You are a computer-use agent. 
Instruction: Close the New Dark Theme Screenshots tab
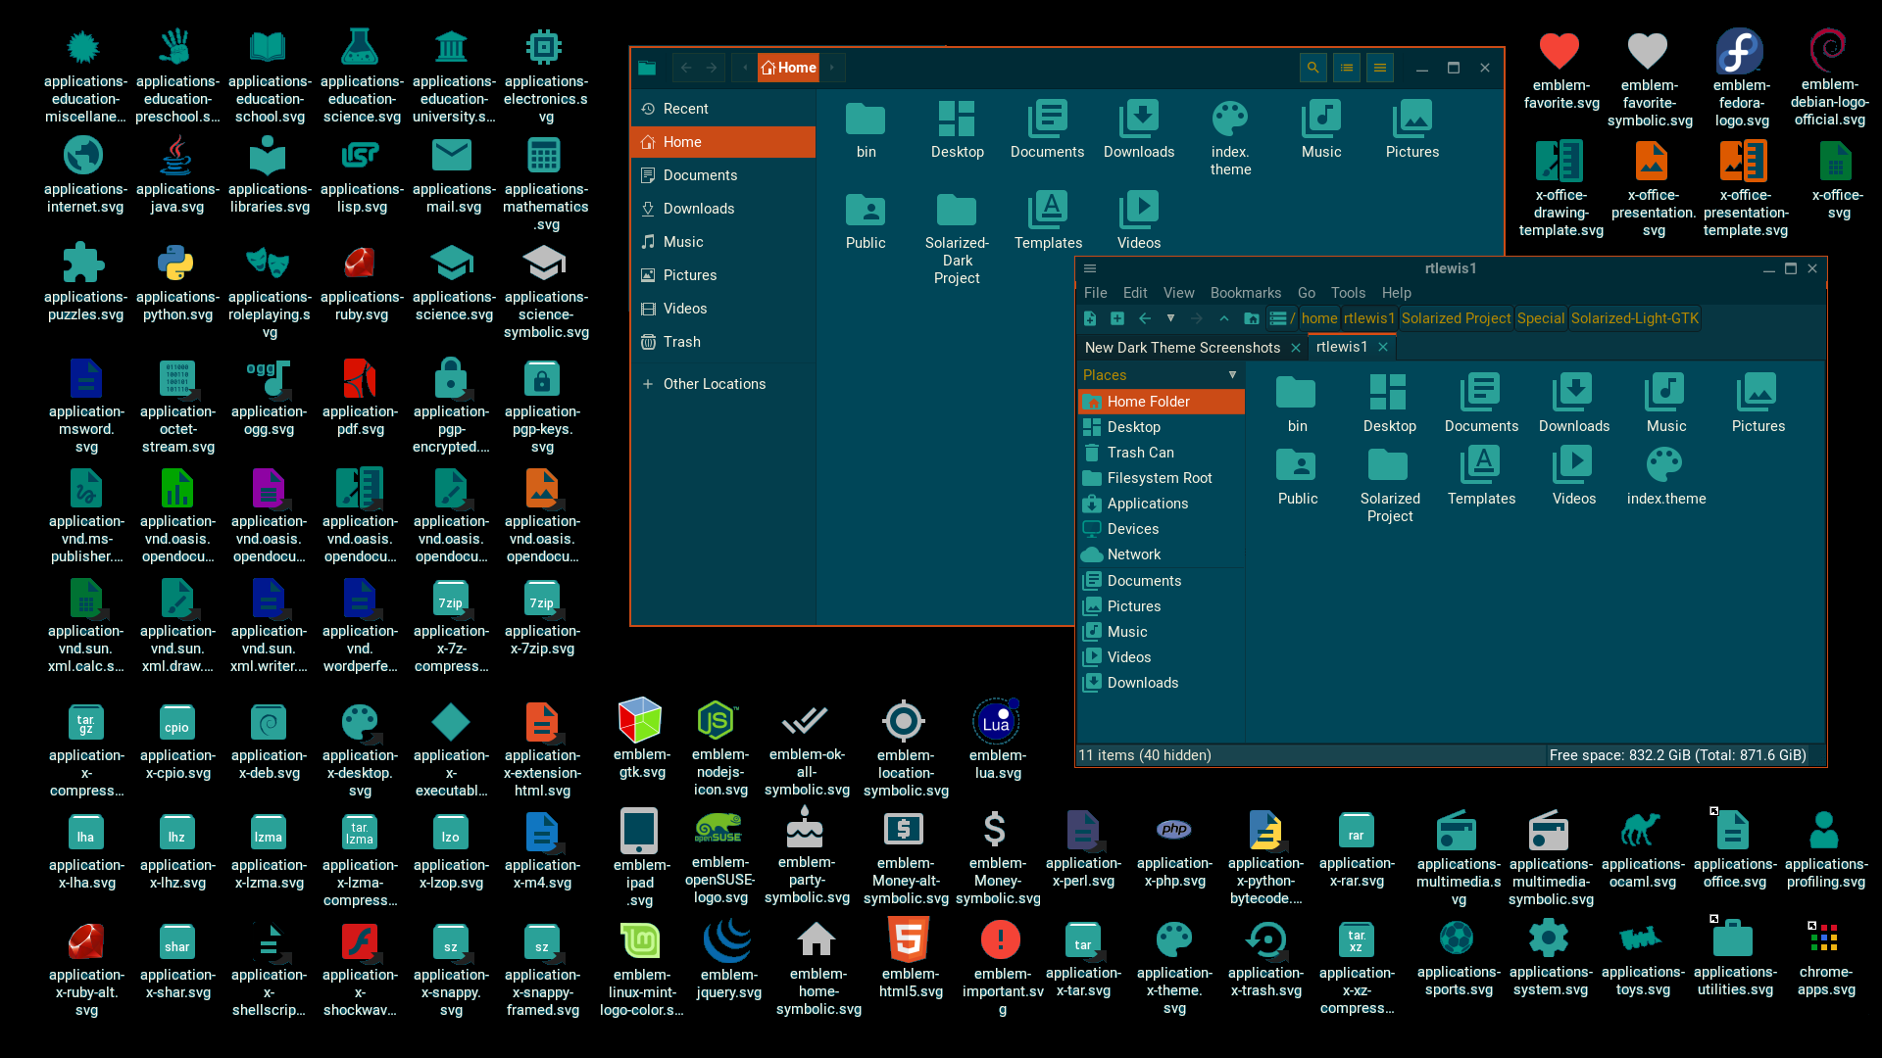click(1296, 348)
